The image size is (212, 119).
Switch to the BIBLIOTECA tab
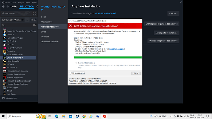[x=26, y=6]
